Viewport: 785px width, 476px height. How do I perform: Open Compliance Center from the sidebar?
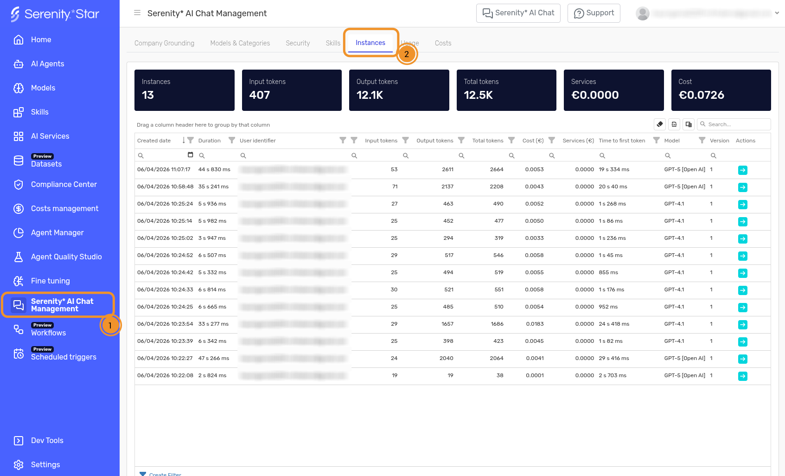click(x=64, y=184)
